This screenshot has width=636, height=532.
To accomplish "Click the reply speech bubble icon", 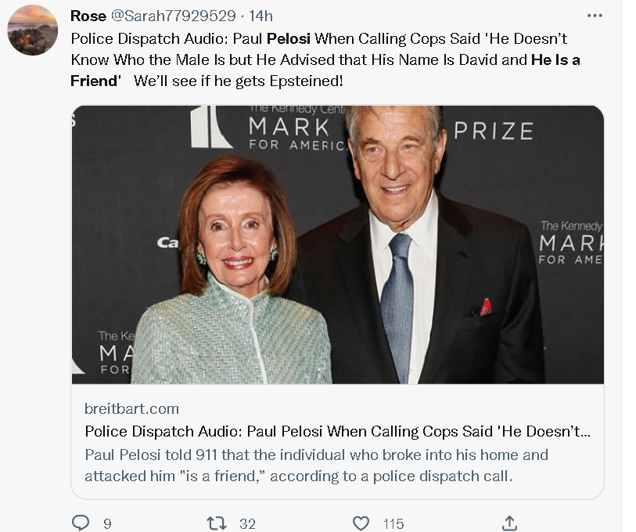I will point(81,523).
